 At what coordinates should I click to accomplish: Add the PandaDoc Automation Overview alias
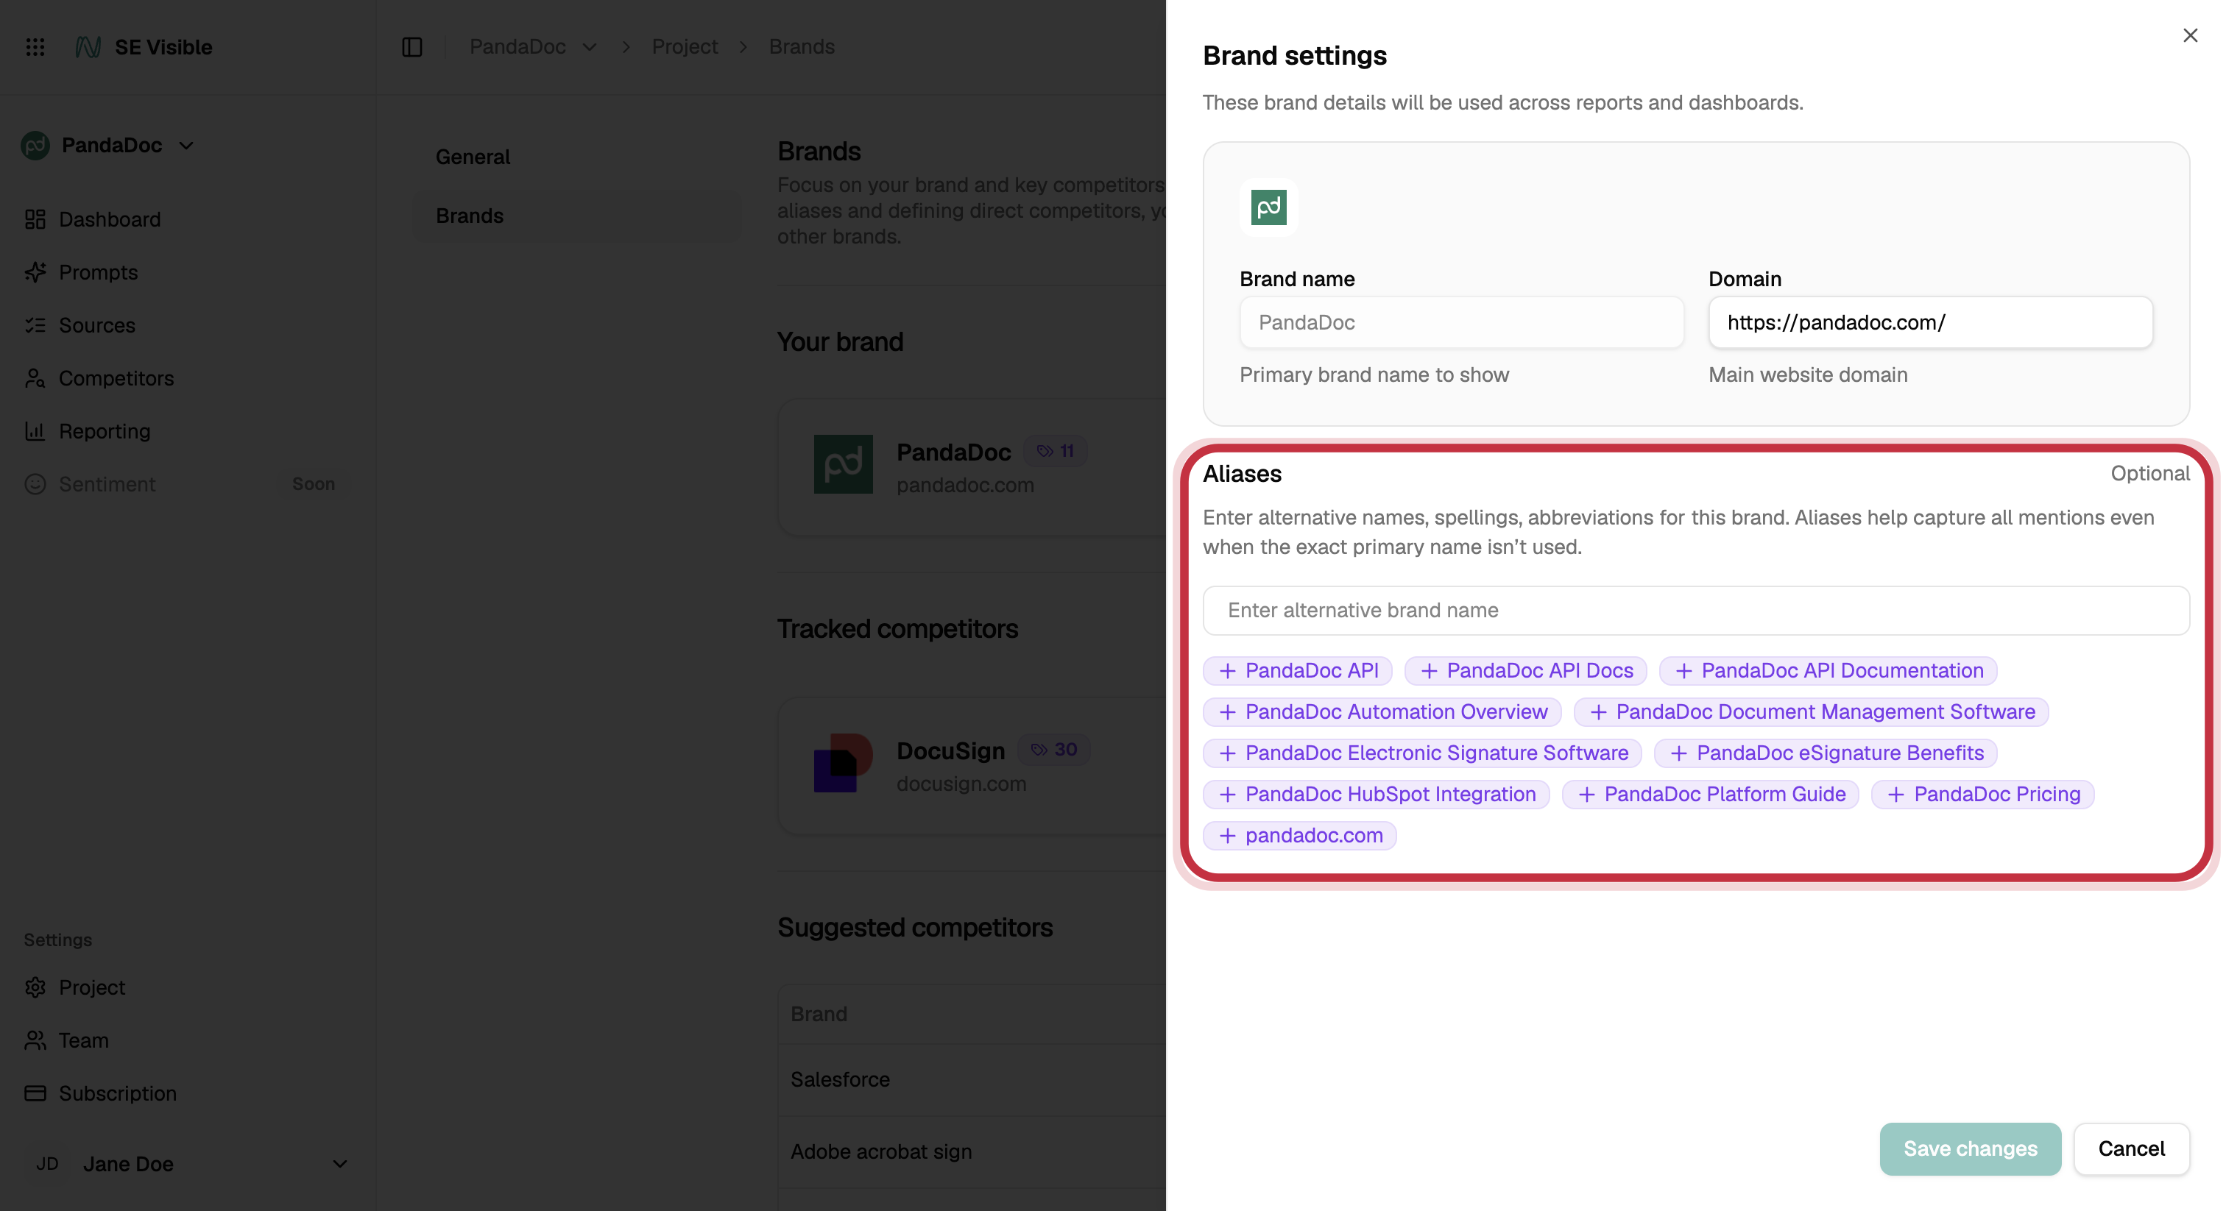[1382, 711]
